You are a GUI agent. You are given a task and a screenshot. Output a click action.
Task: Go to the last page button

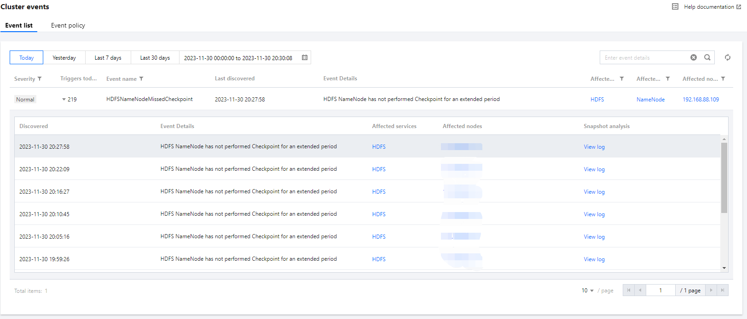[723, 290]
